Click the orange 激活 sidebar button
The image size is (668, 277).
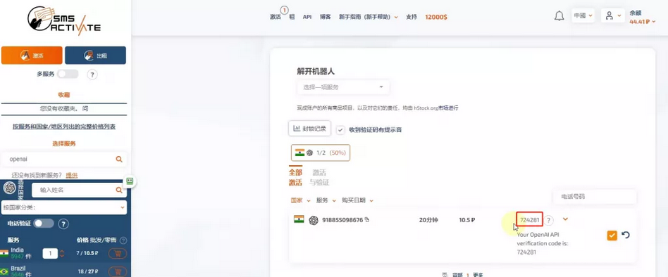coord(32,56)
